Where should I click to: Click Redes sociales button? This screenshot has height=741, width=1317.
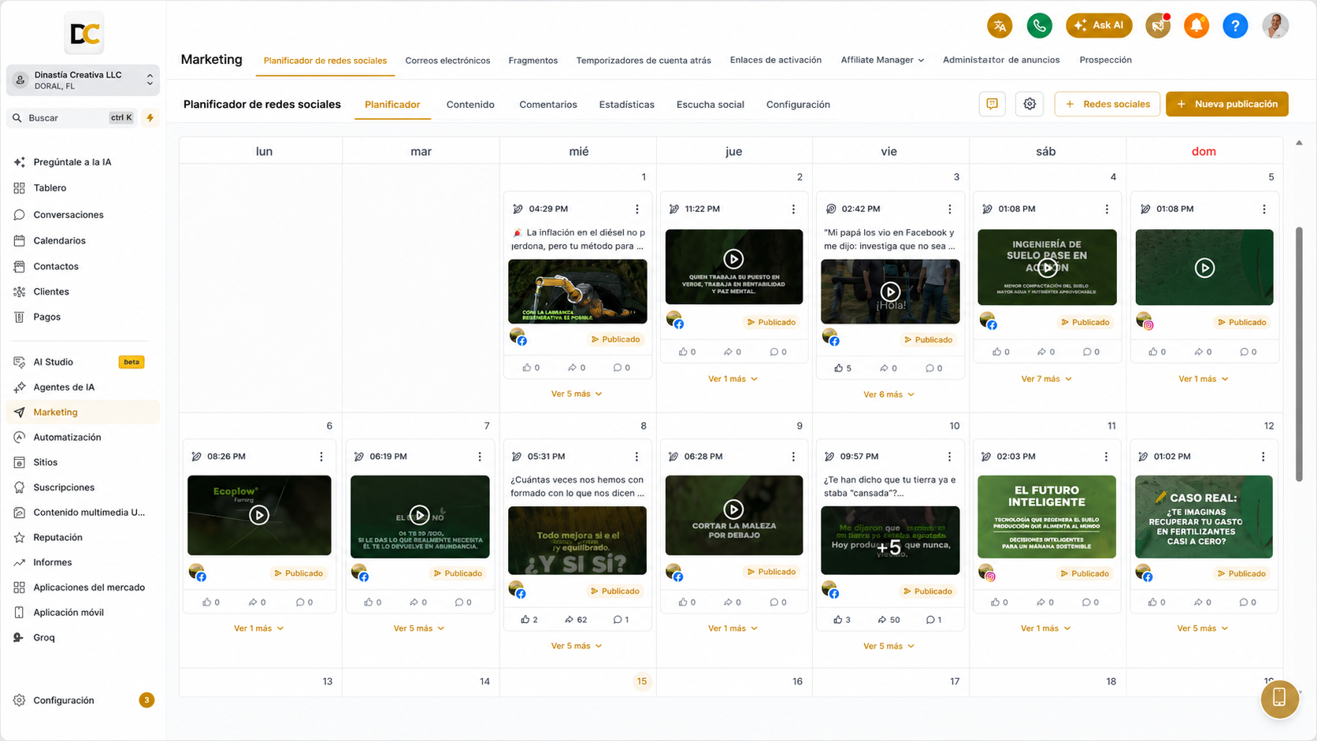[1107, 104]
